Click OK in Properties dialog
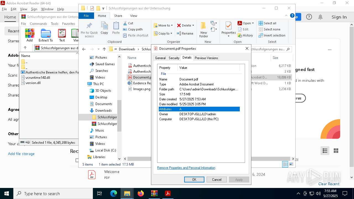Image resolution: width=354 pixels, height=199 pixels. pyautogui.click(x=194, y=180)
